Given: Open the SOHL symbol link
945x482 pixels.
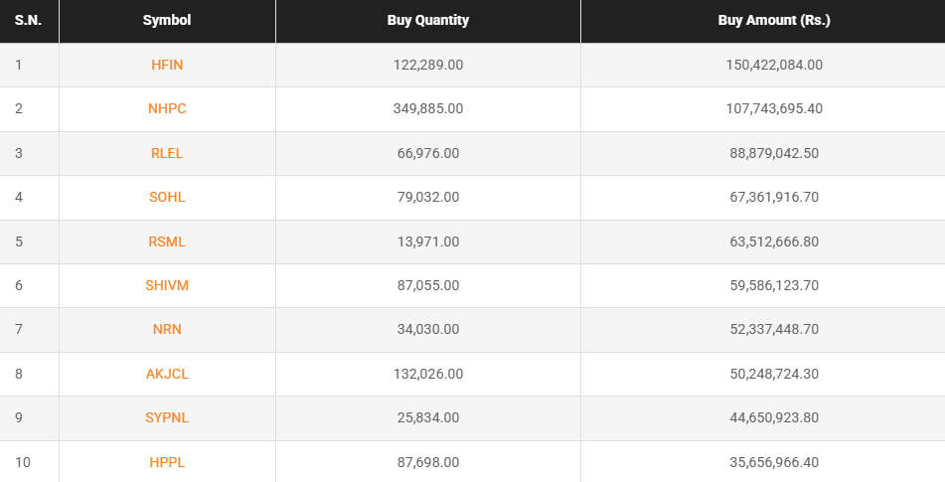Looking at the screenshot, I should [x=167, y=197].
